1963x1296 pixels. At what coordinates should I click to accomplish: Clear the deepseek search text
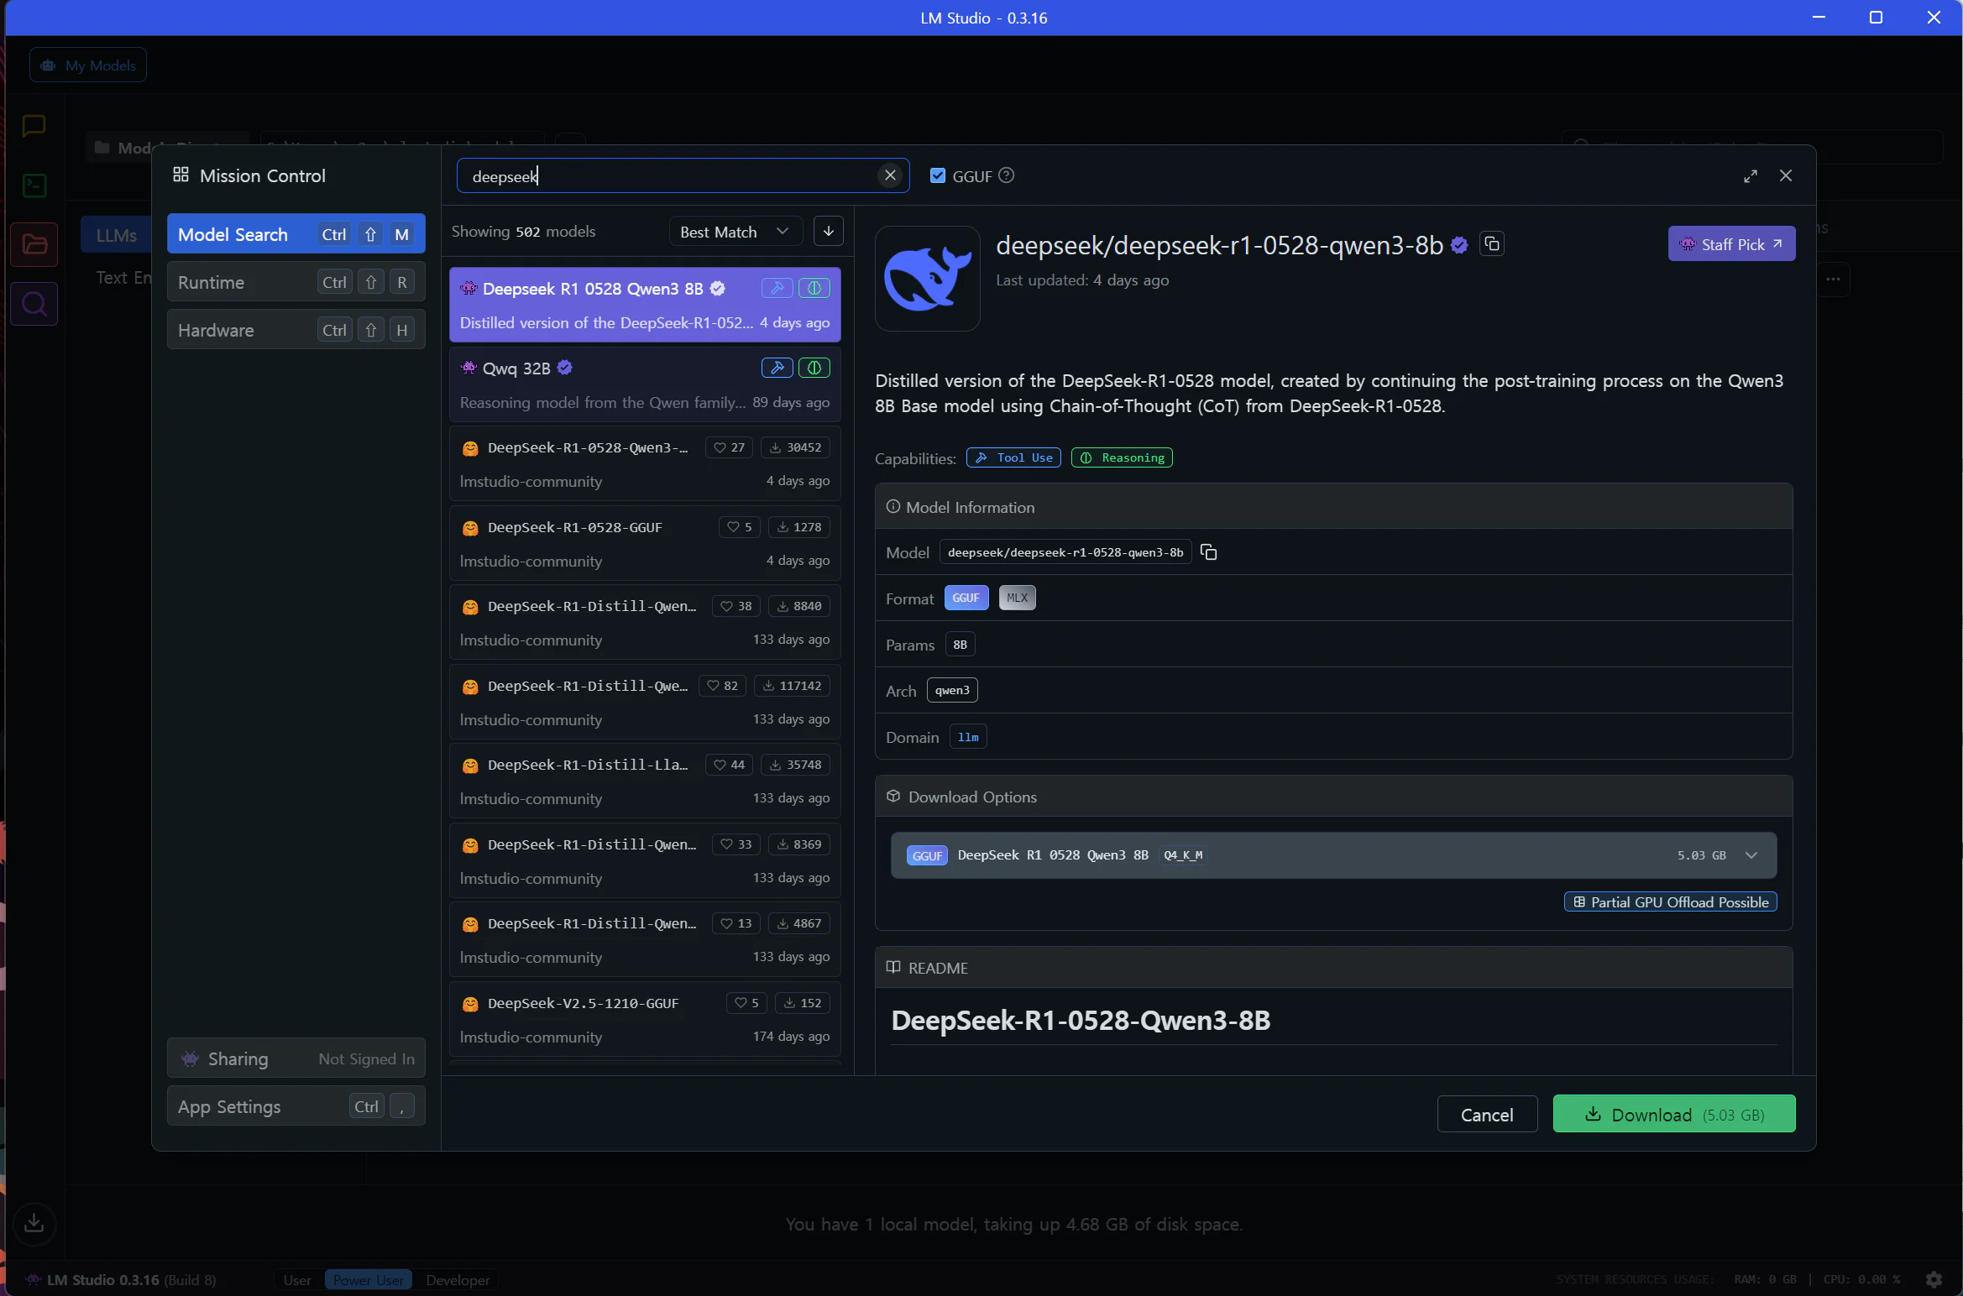click(890, 175)
